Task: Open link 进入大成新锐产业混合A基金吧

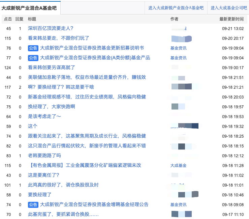Action: (x=176, y=8)
